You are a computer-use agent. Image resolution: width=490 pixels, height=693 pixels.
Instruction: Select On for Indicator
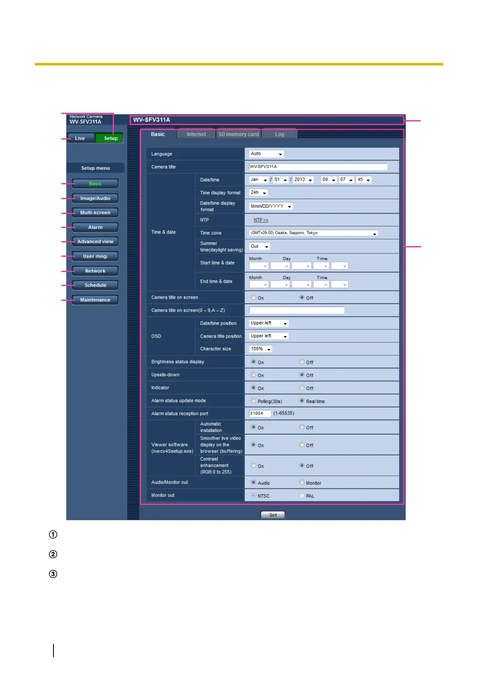253,388
